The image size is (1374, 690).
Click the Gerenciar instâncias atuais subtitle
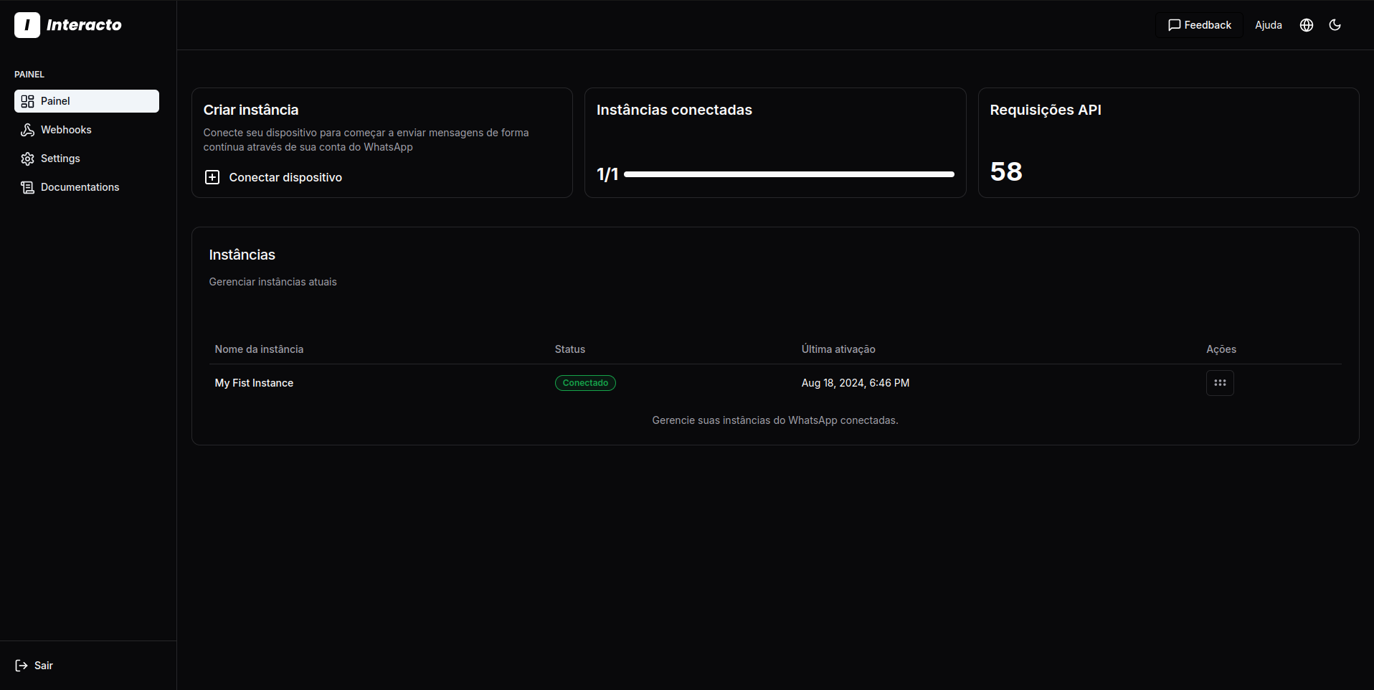[x=273, y=282]
